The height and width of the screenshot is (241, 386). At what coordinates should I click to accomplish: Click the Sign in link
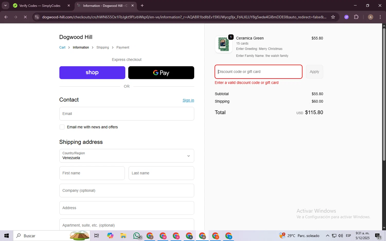pos(188,100)
